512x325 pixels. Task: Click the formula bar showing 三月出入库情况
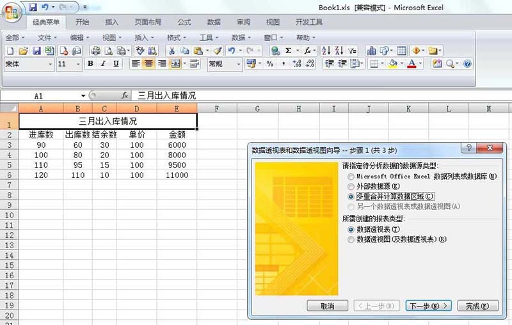click(321, 95)
